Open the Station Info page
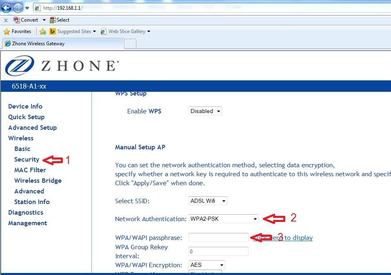This screenshot has height=275, width=391. pos(32,202)
